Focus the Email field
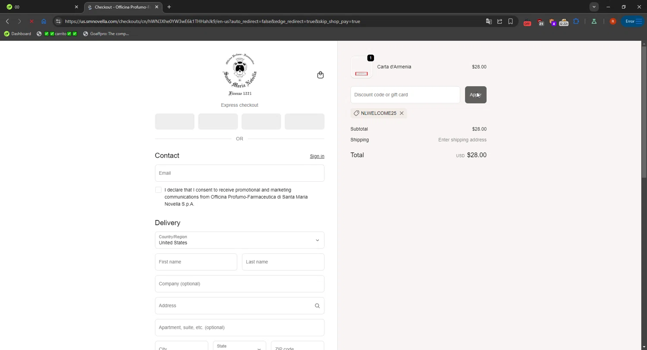The height and width of the screenshot is (350, 647). click(x=239, y=173)
